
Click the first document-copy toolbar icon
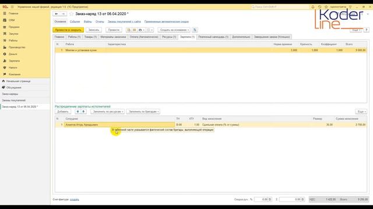pos(129,30)
